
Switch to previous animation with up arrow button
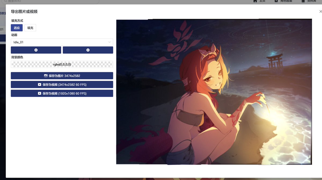[x=36, y=50]
